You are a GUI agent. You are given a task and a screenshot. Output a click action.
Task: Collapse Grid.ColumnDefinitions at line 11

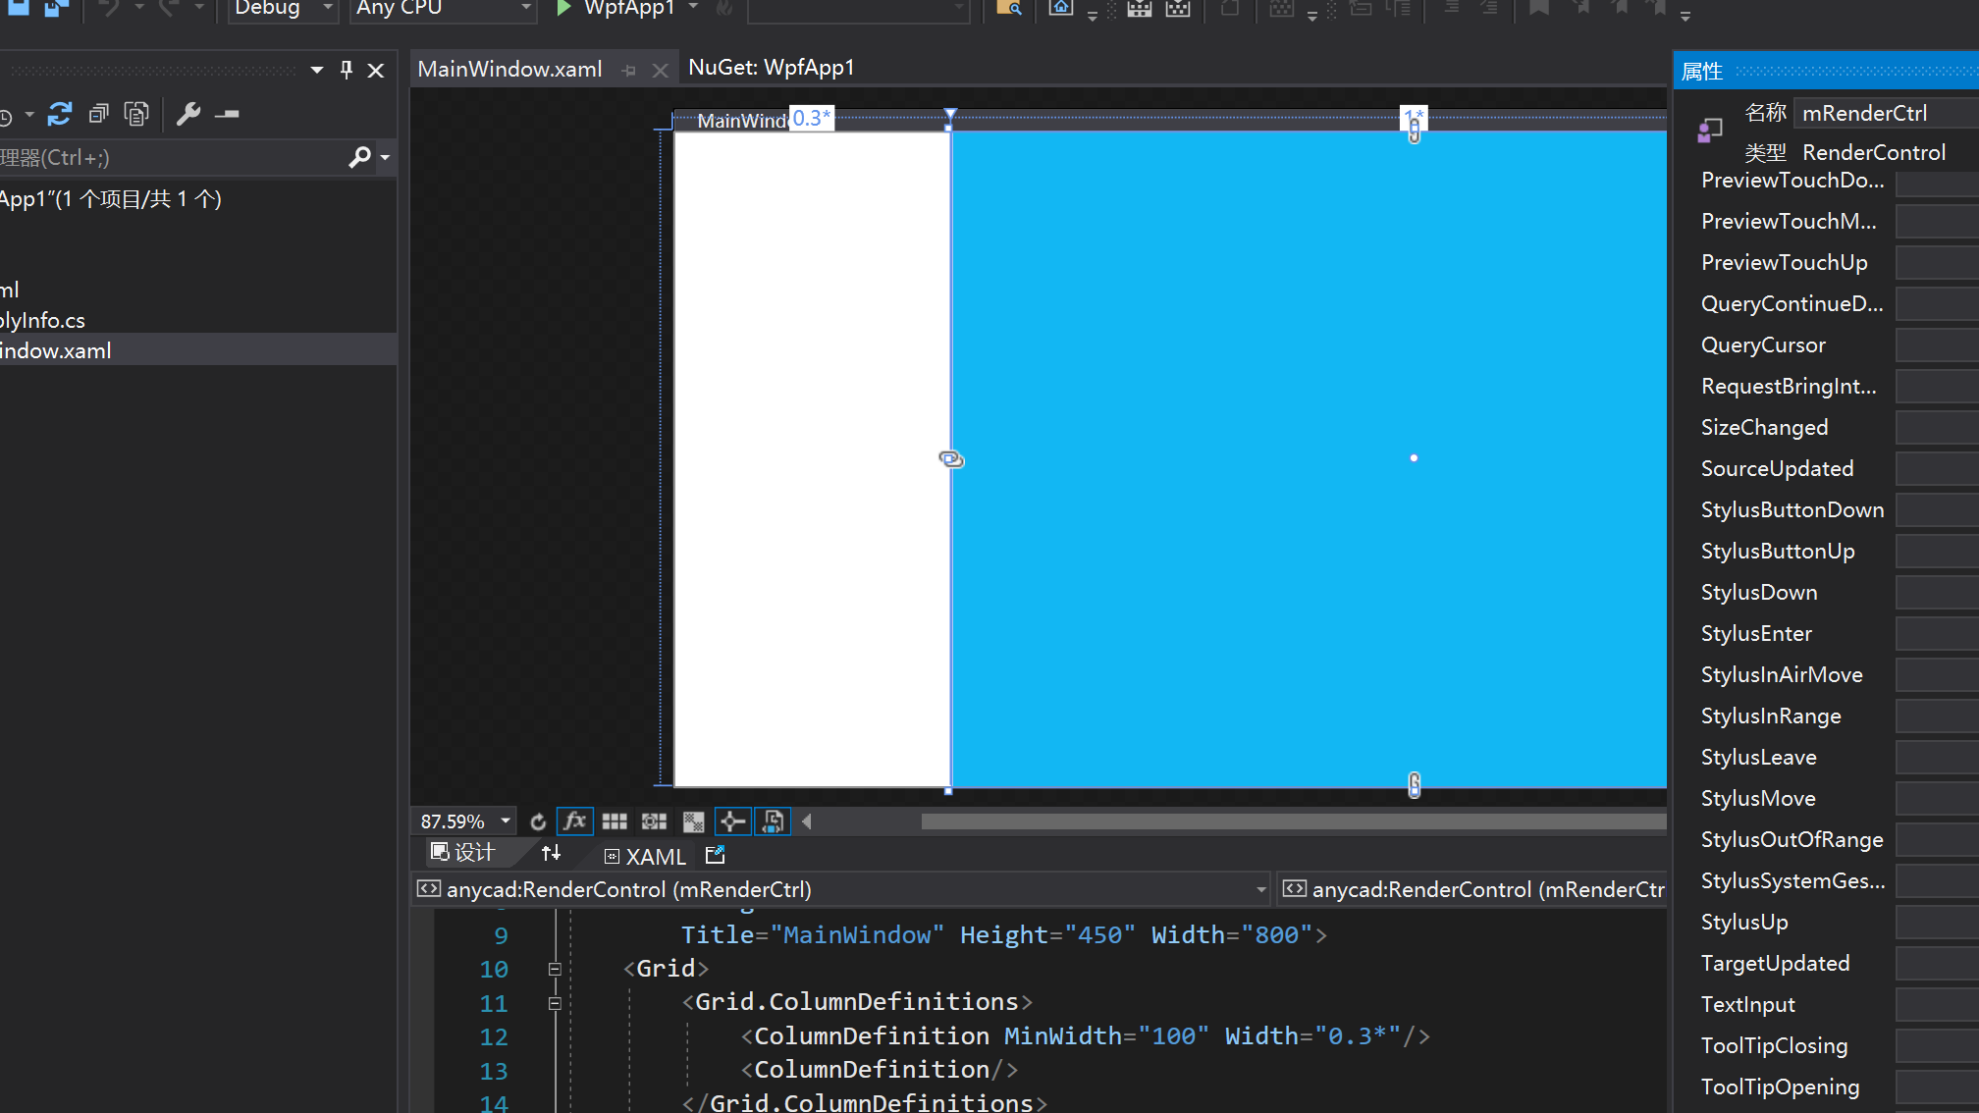pyautogui.click(x=555, y=1003)
